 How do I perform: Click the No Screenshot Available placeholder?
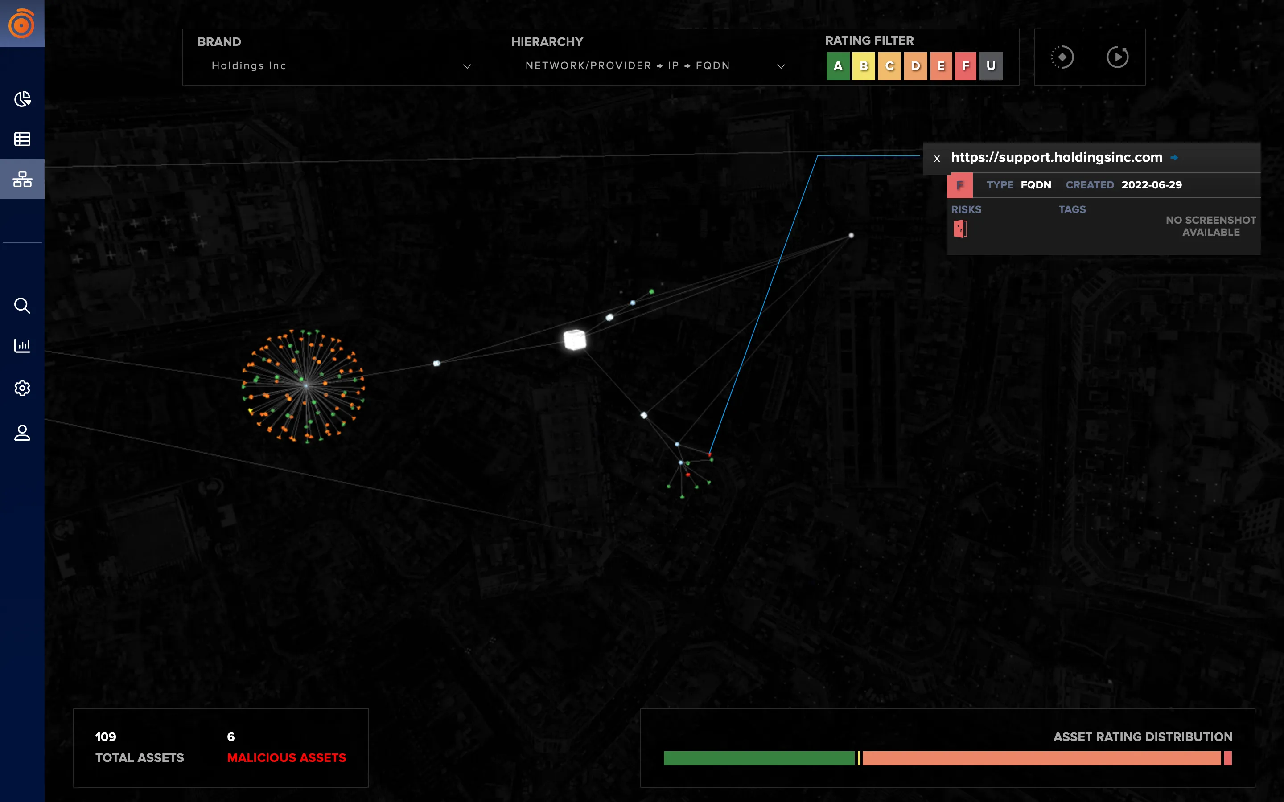(x=1211, y=226)
